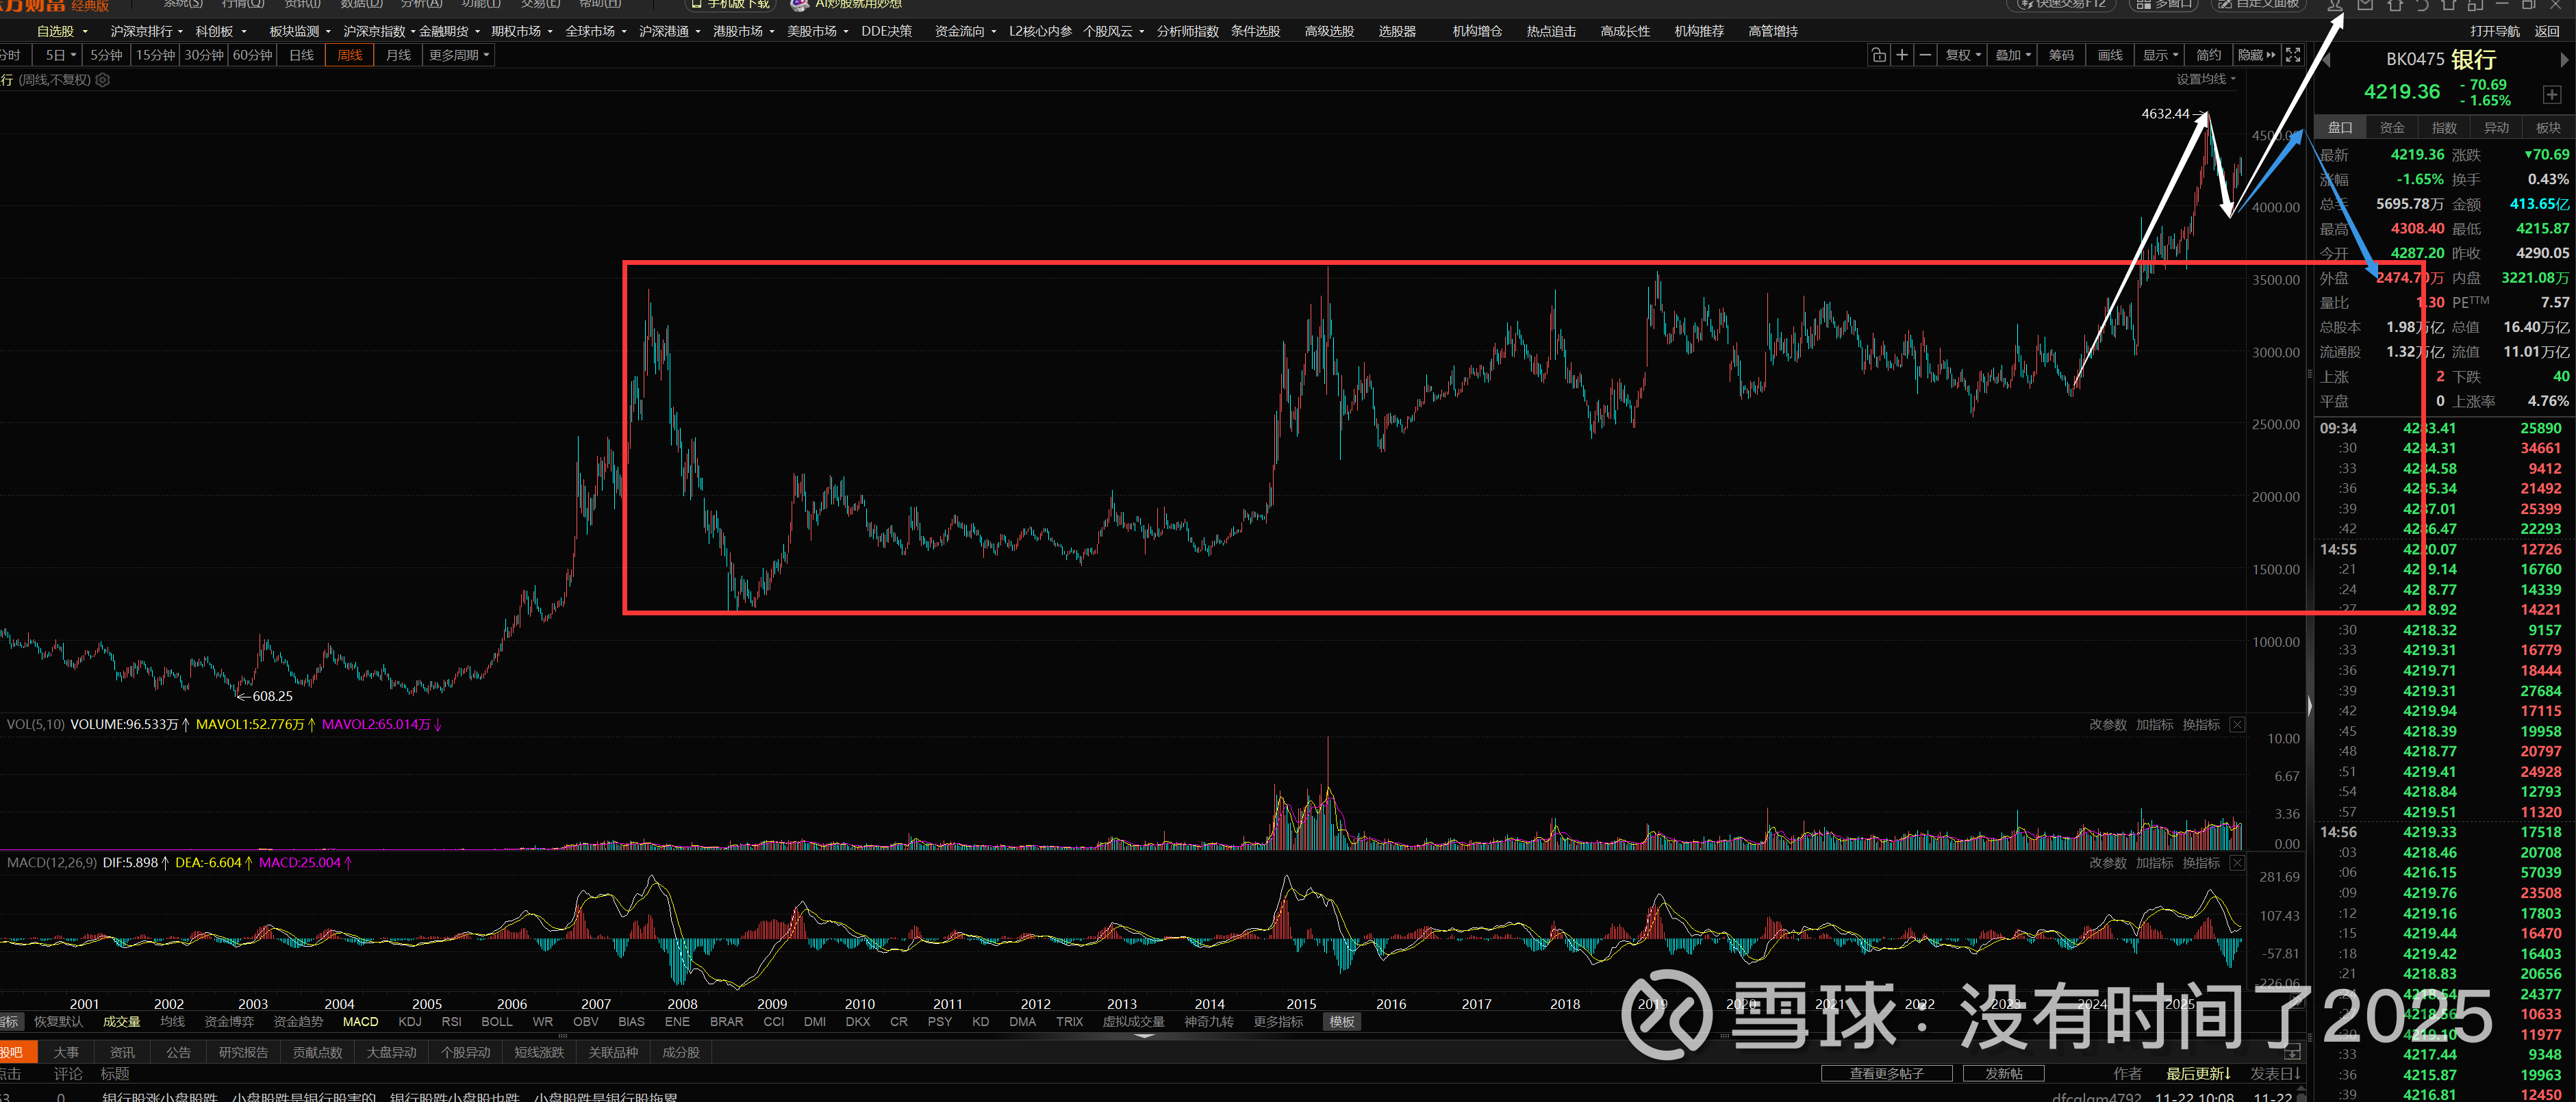Viewport: 2576px width, 1102px height.
Task: Add 银行 to watchlist with plus box
Action: pyautogui.click(x=2551, y=95)
